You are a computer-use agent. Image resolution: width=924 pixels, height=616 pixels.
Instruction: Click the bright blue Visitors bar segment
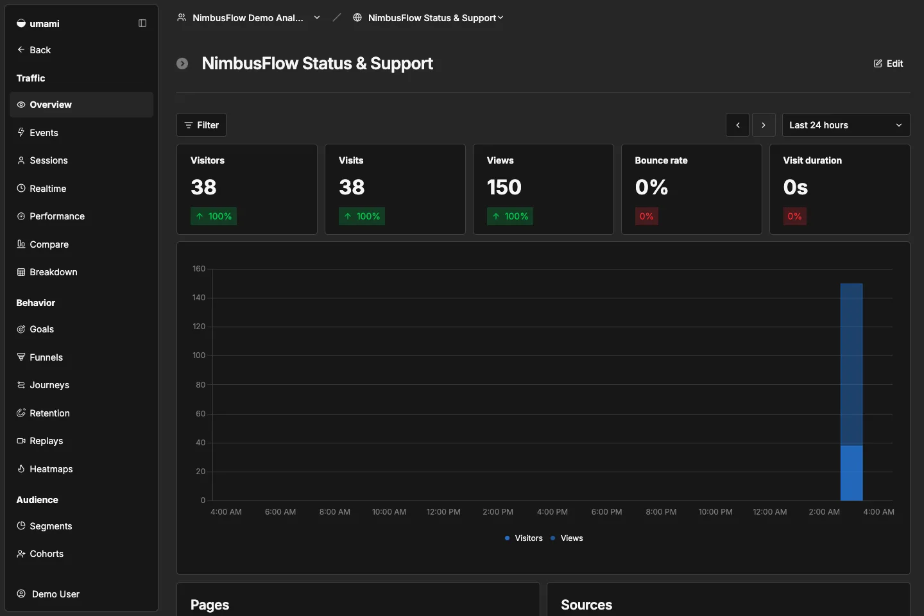click(851, 473)
